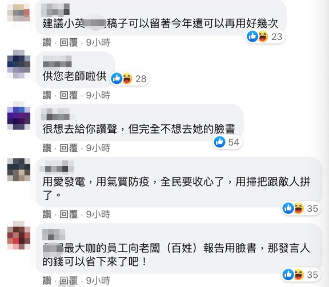Click the haha emoji on the last comment
329x287 pixels.
pyautogui.click(x=298, y=274)
